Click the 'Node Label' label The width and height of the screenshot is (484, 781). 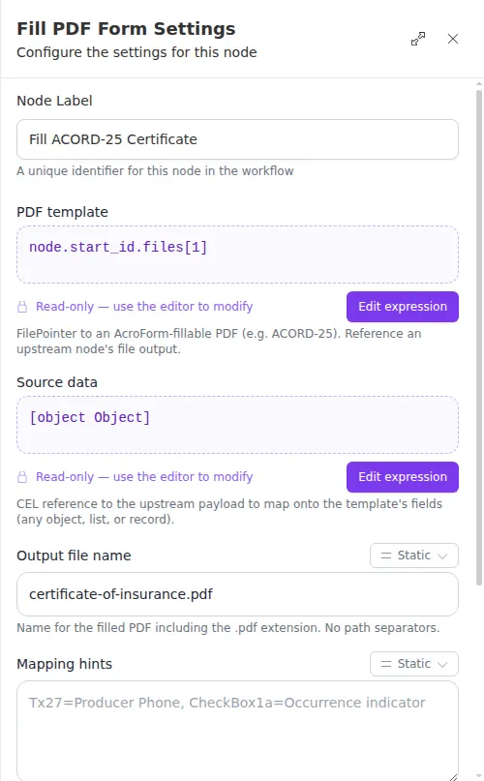pos(54,101)
